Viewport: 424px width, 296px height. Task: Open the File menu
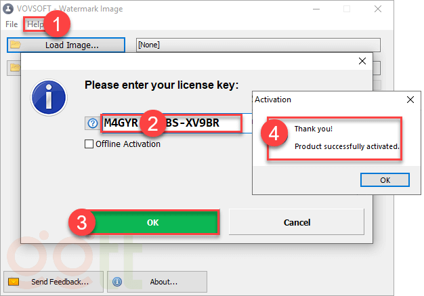tap(12, 24)
